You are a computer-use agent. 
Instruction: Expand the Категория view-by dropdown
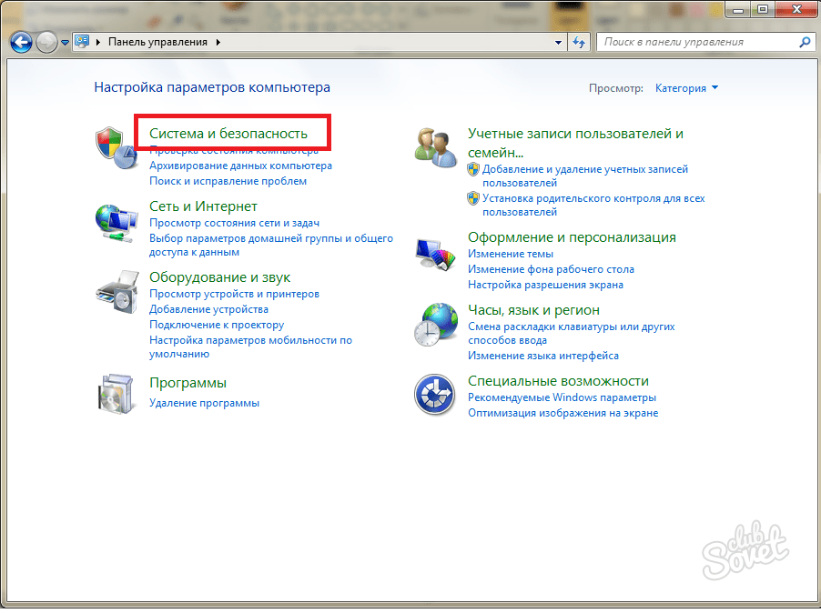tap(687, 88)
